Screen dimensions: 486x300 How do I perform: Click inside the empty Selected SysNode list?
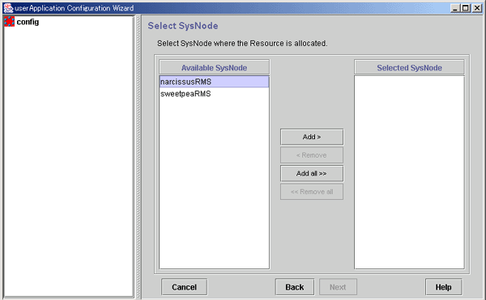click(409, 172)
